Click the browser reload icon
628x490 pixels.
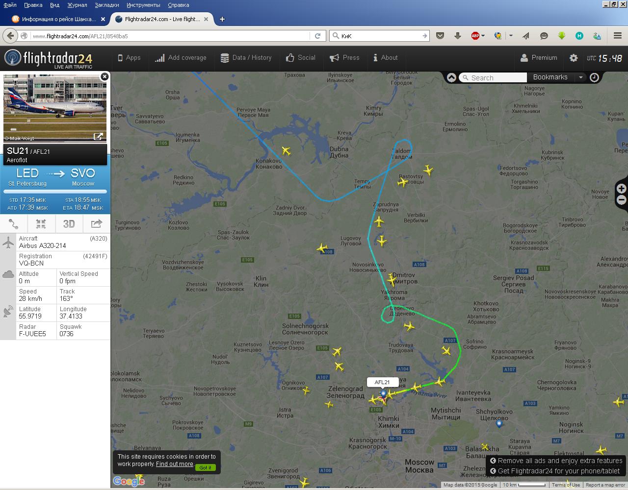coord(317,36)
